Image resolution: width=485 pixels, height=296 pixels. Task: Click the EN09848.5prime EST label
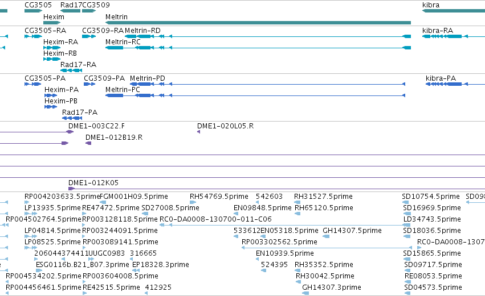[263, 208]
